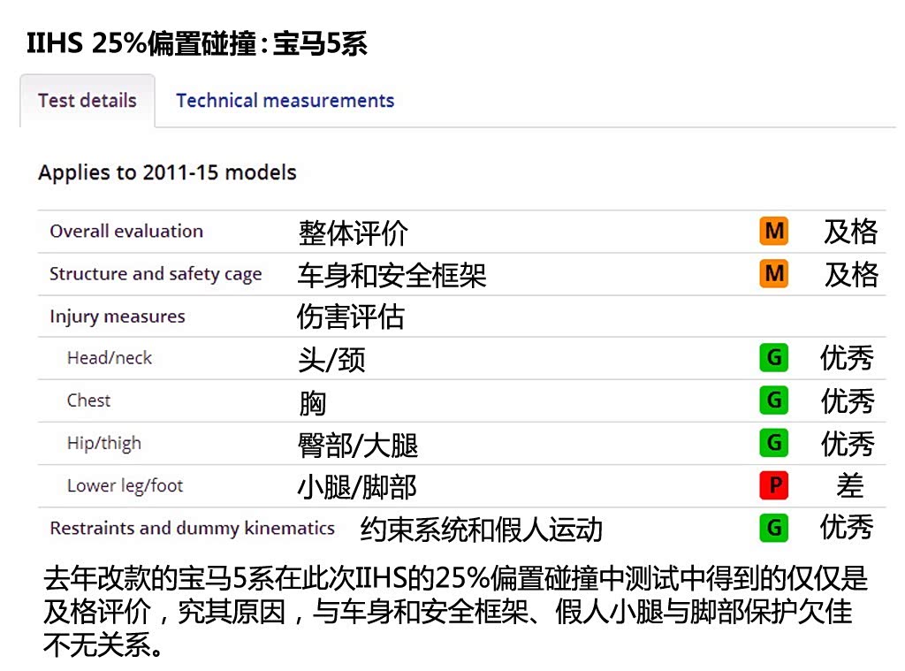The height and width of the screenshot is (671, 905).
Task: Select the 'Structure and safety cage' label
Action: [x=156, y=274]
